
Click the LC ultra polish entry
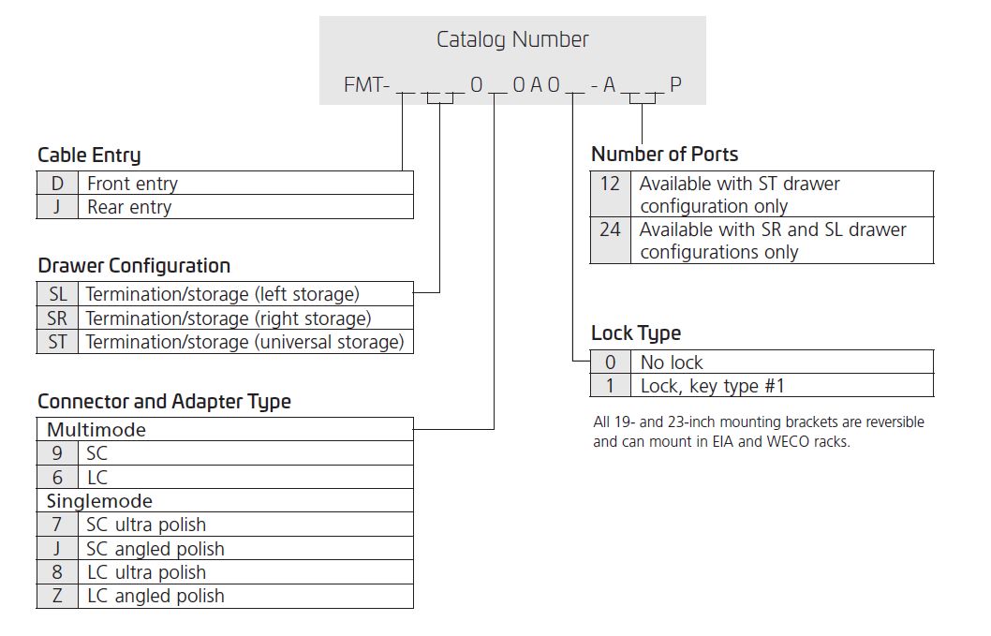[225, 572]
